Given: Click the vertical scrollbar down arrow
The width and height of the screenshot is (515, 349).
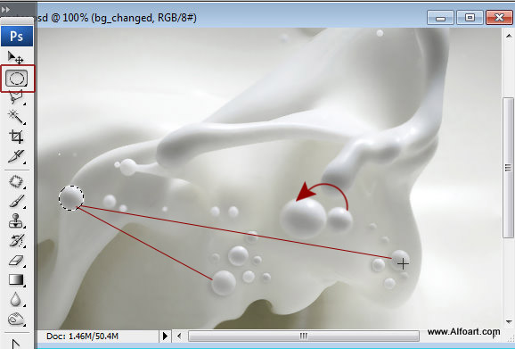Looking at the screenshot, I should tap(509, 321).
